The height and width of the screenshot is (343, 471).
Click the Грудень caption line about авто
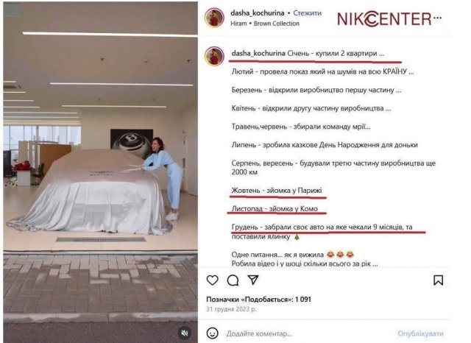(322, 231)
